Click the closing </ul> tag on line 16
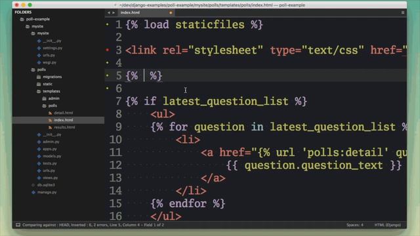 166,216
